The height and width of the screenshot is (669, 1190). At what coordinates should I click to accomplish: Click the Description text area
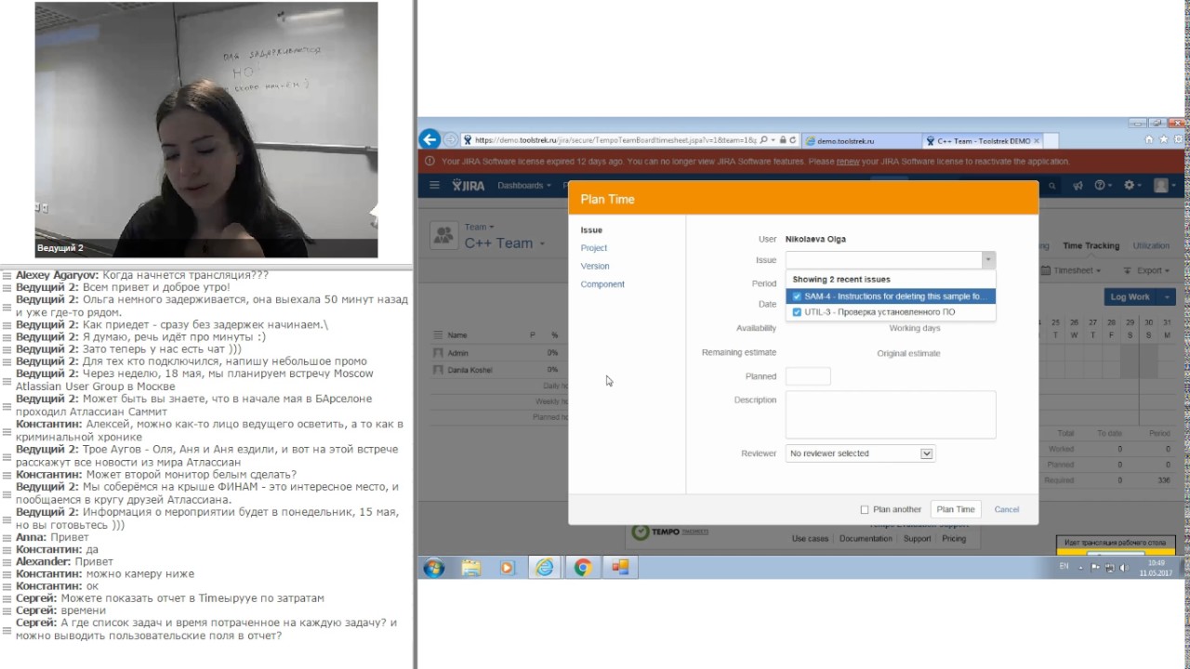click(891, 414)
